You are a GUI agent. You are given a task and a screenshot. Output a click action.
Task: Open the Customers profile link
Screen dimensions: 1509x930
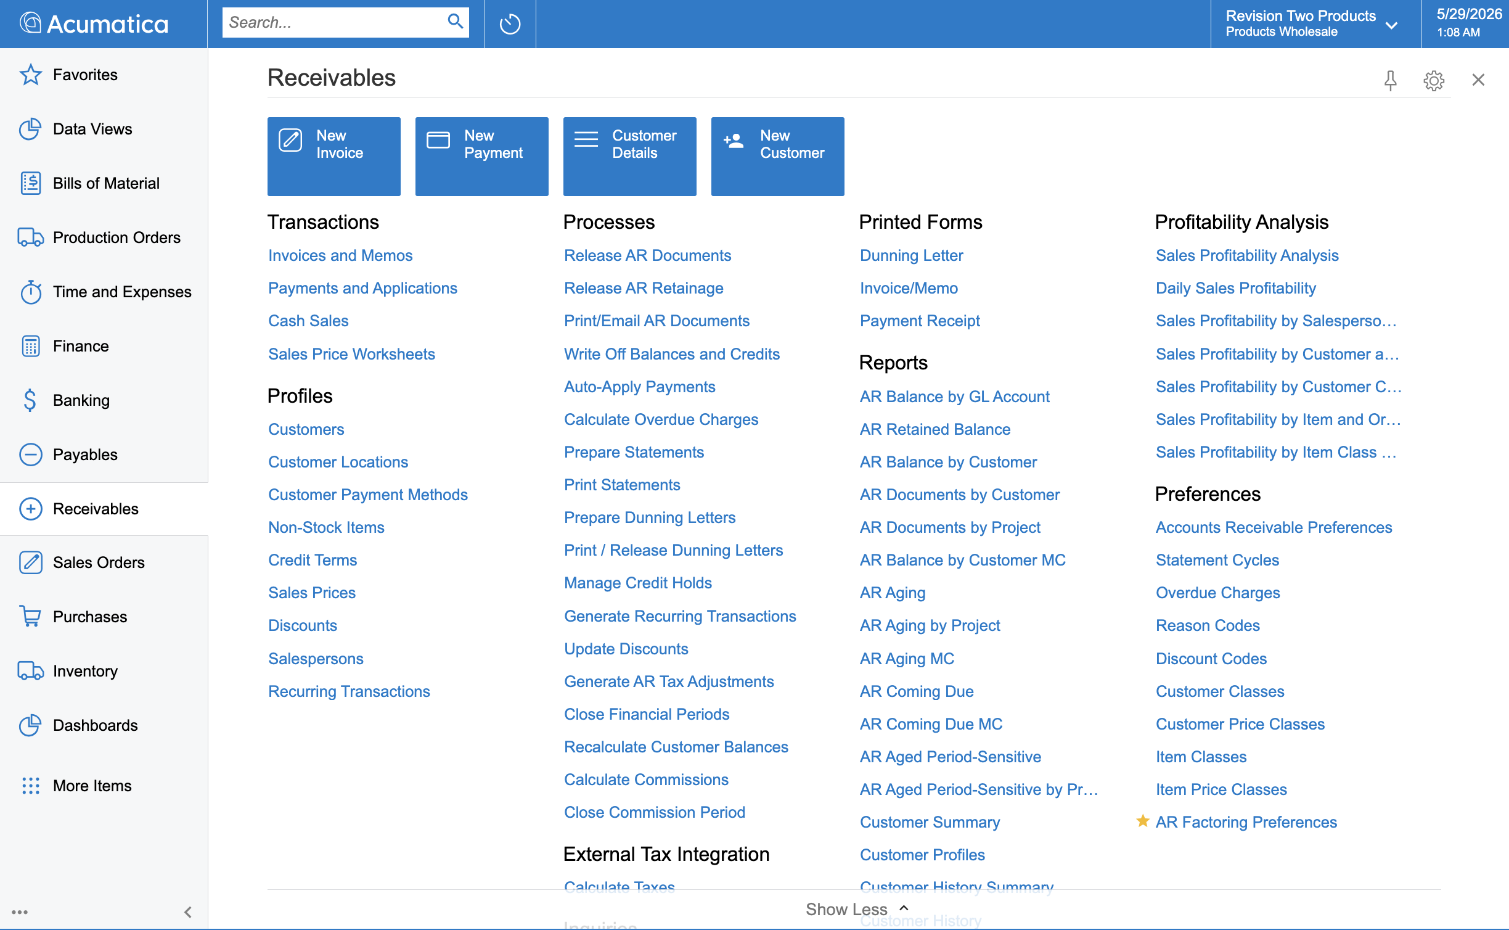pyautogui.click(x=306, y=429)
